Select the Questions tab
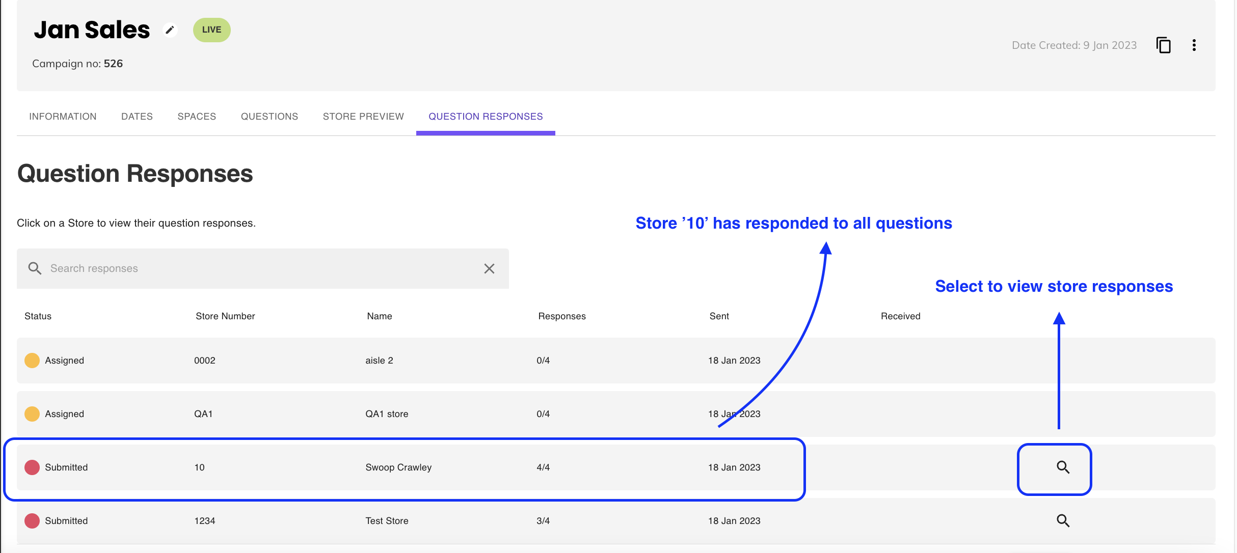 coord(270,117)
